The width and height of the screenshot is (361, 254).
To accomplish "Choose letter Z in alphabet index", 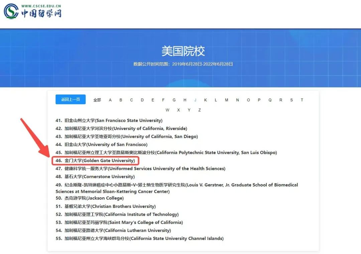I will tap(200, 110).
